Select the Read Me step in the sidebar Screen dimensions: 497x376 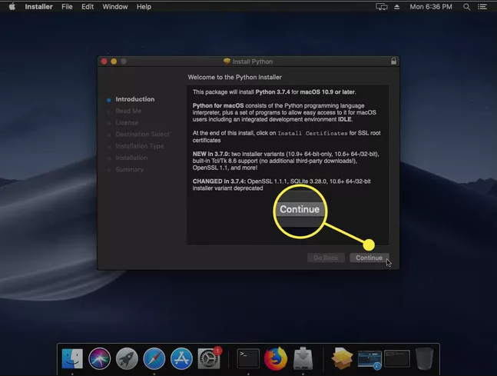(x=128, y=111)
